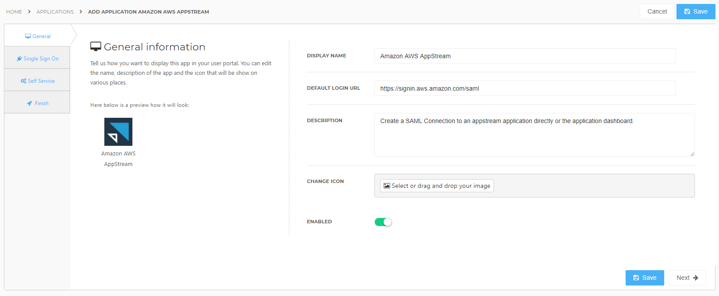The image size is (719, 296).
Task: Open the General tab
Action: (37, 36)
